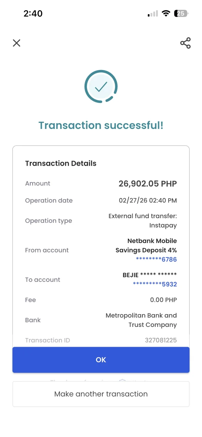Tap External fund transfer: Instapay value
This screenshot has height=437, width=202.
click(x=142, y=221)
